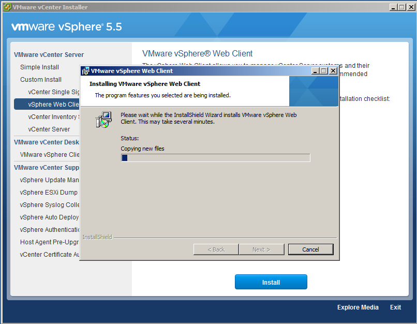Click the vCenter Installer title bar icon

[7, 7]
